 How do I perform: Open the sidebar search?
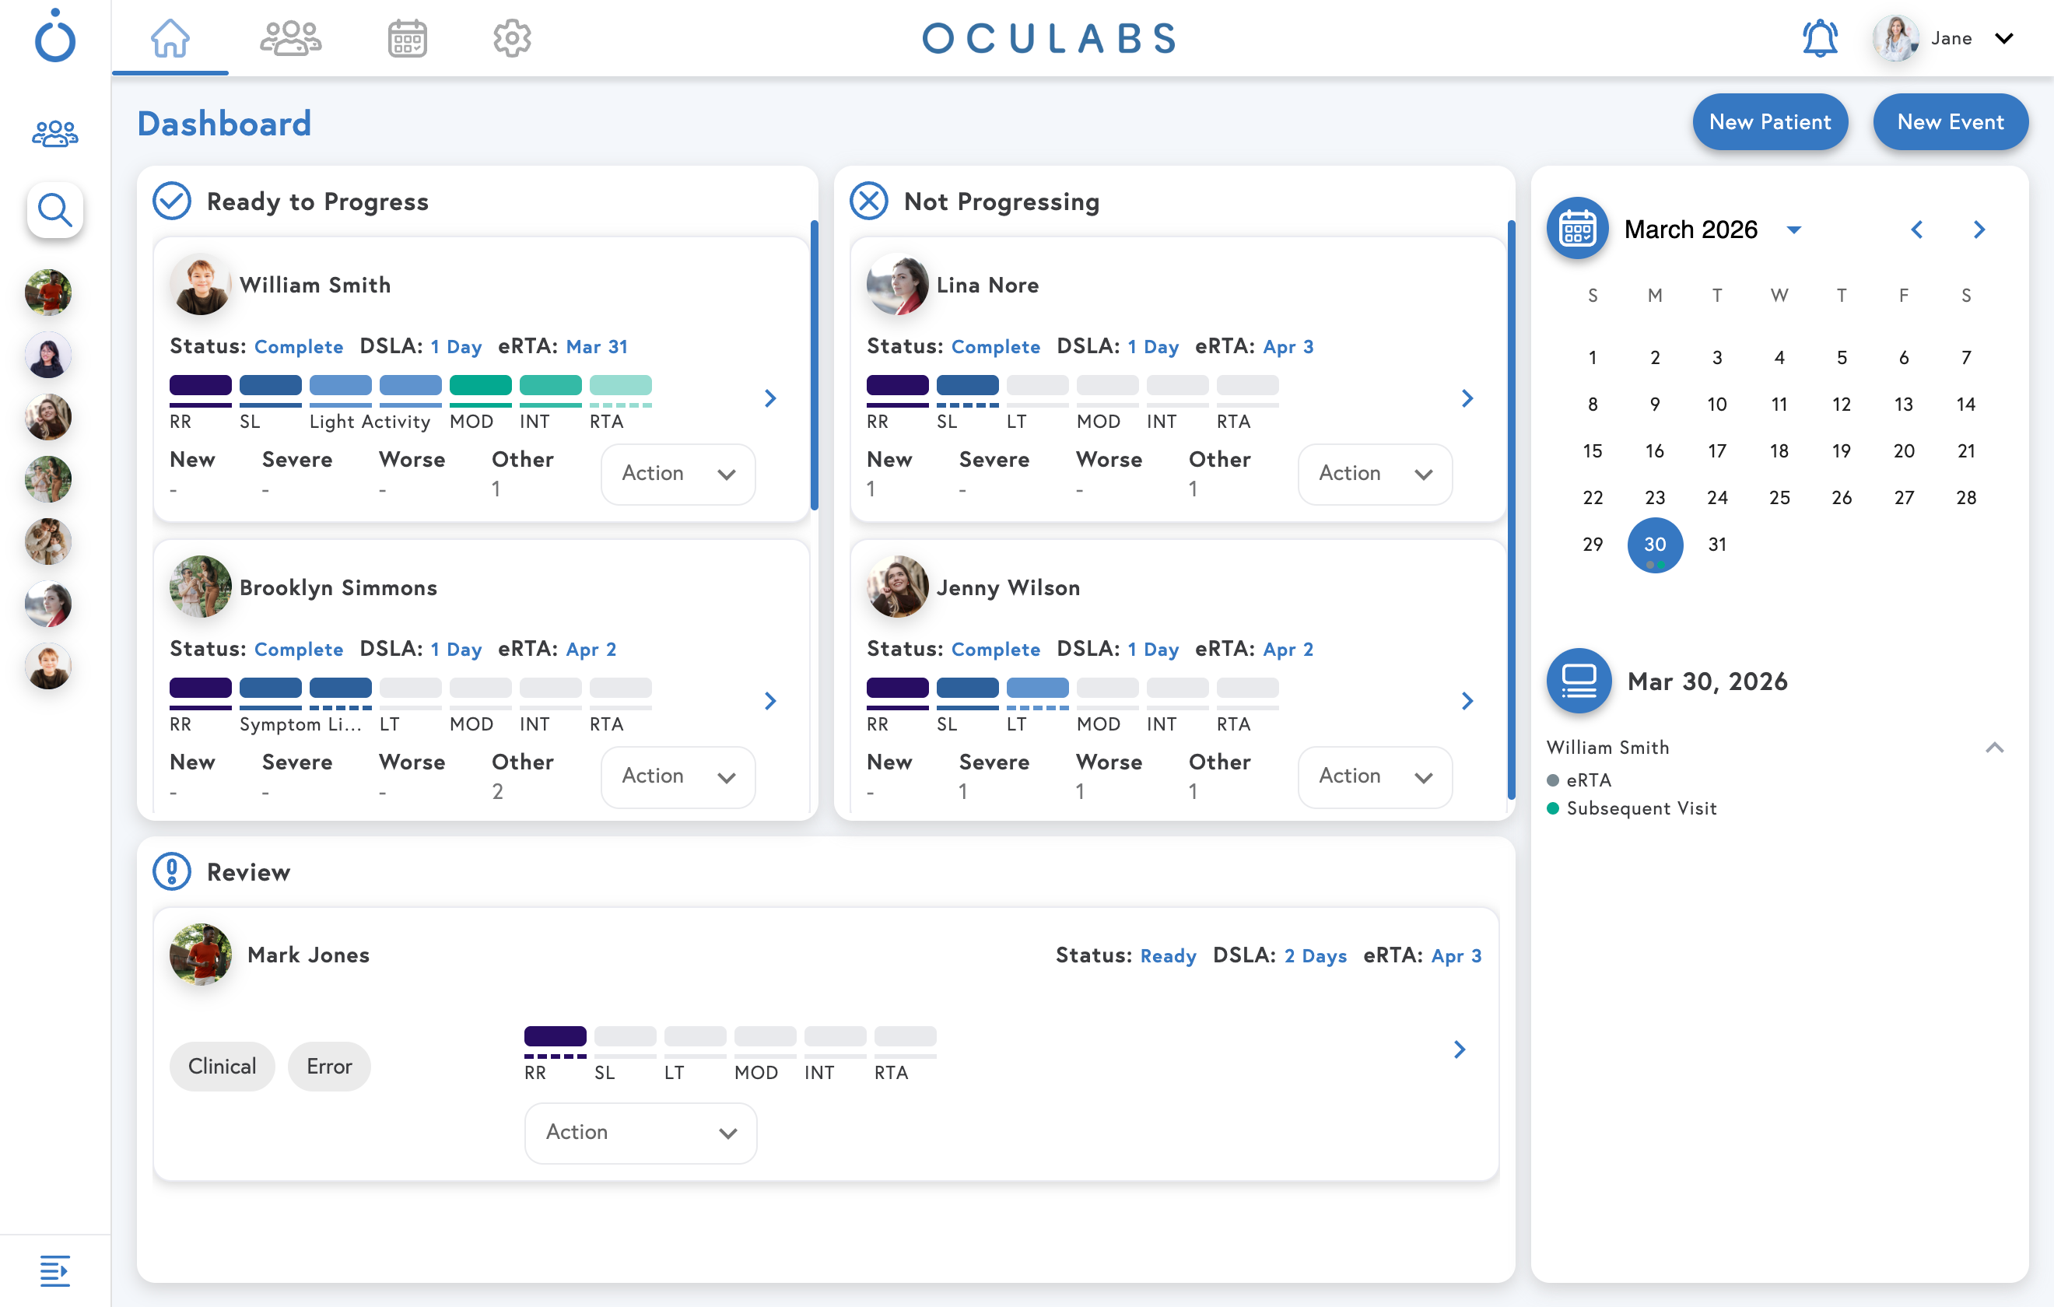(55, 210)
